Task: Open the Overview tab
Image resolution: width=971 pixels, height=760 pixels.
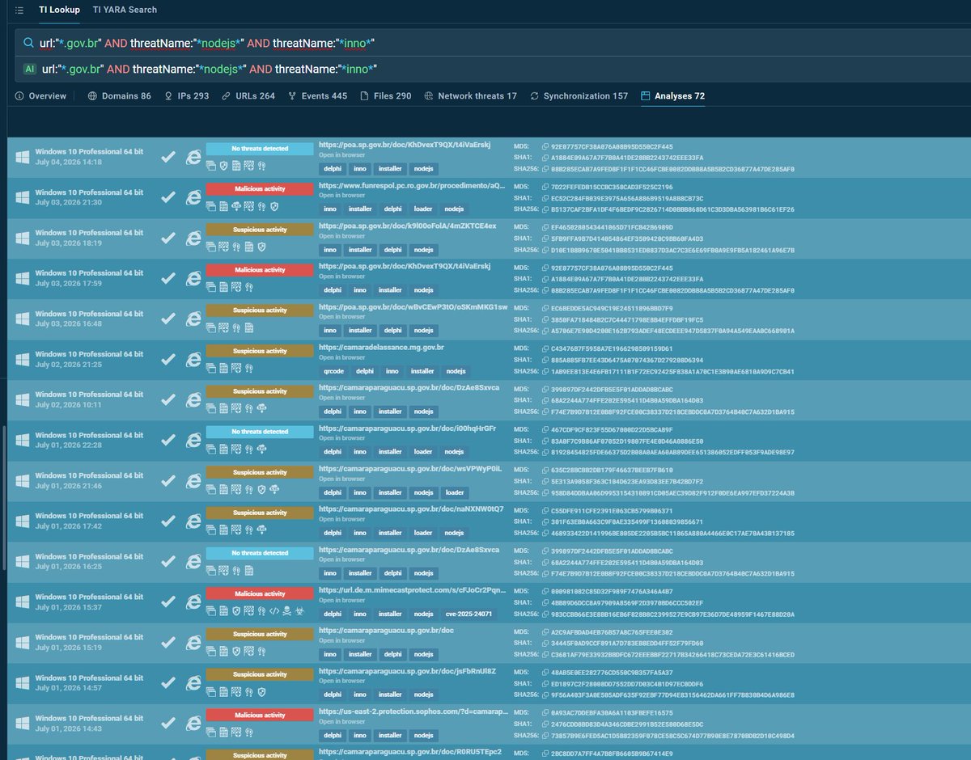Action: click(x=40, y=96)
